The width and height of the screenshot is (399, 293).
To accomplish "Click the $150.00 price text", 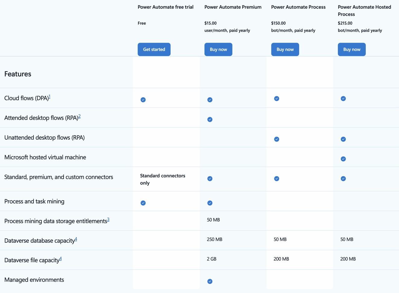I will pos(278,23).
